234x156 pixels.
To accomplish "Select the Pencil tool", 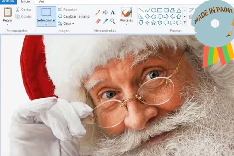I will (x=98, y=12).
